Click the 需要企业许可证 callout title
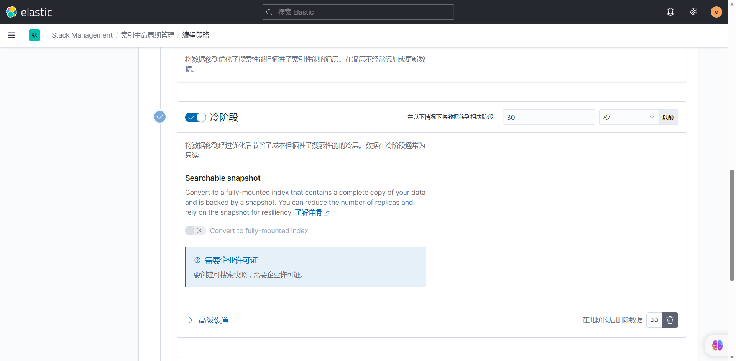Screen dimensions: 736x361 (231, 260)
